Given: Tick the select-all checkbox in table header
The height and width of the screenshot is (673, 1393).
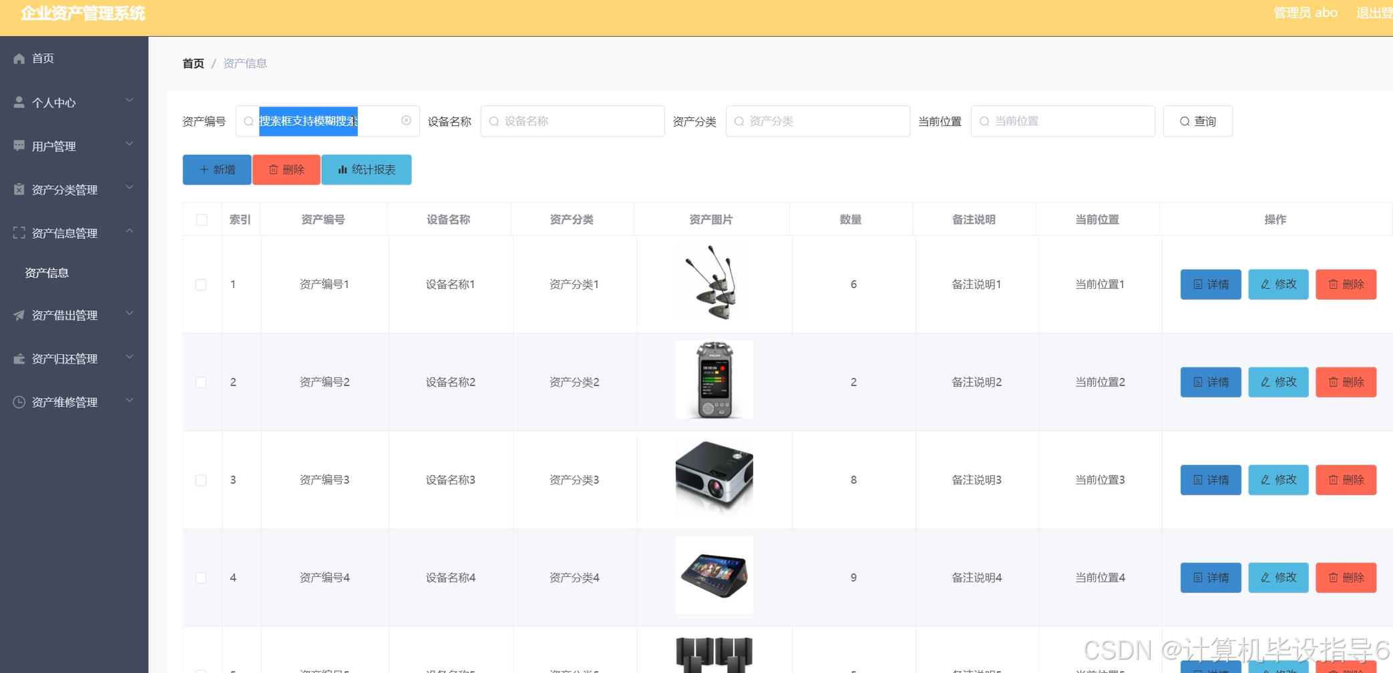Looking at the screenshot, I should coord(202,220).
